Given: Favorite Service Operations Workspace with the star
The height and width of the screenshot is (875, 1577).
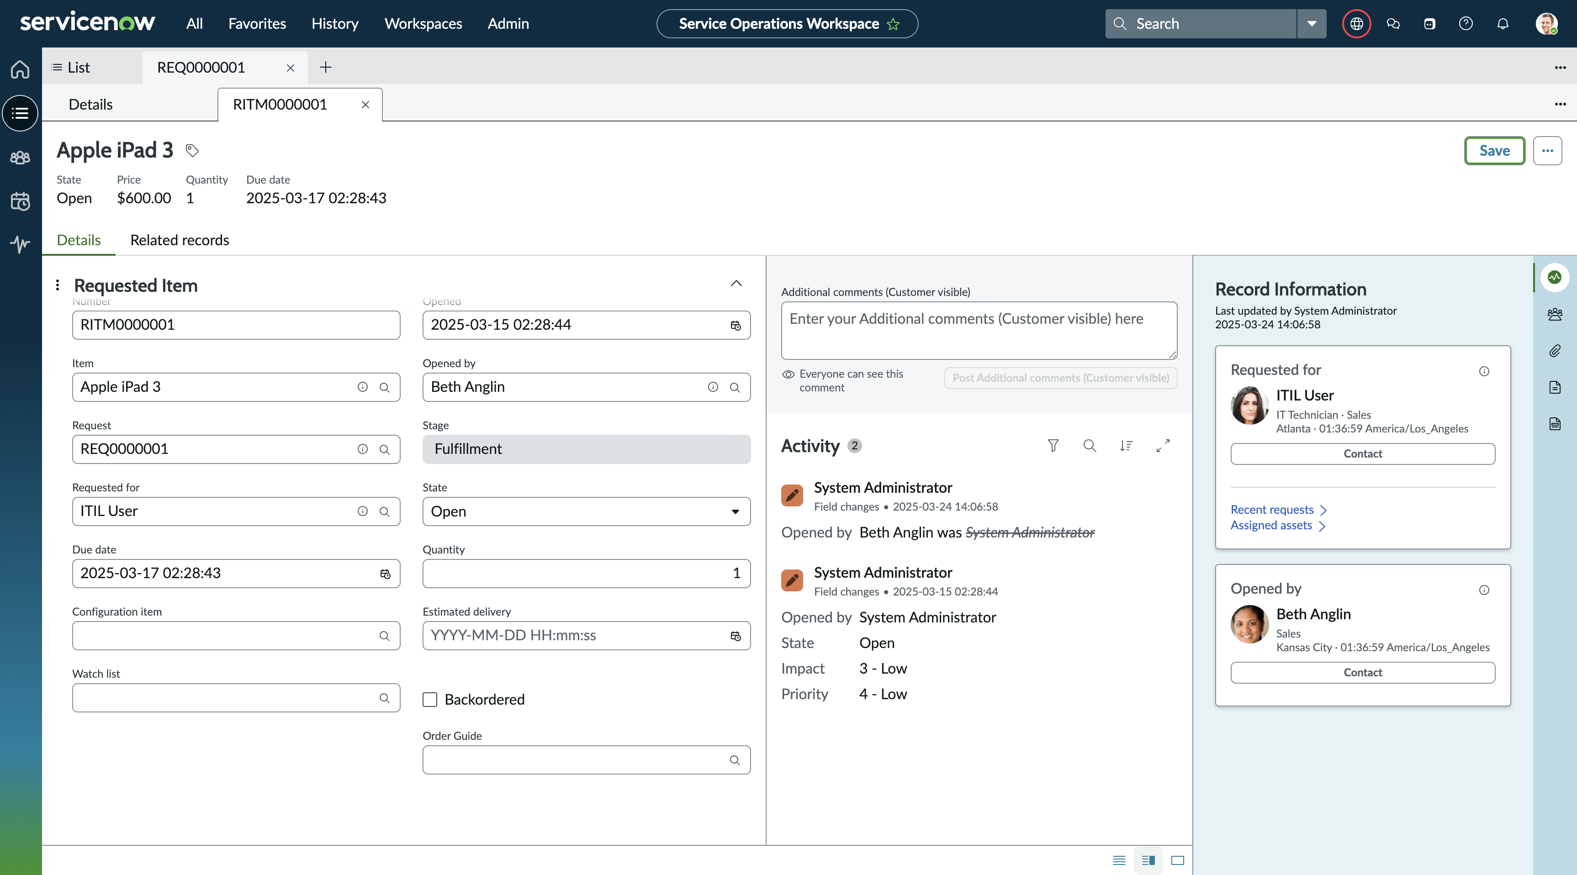Looking at the screenshot, I should [893, 24].
